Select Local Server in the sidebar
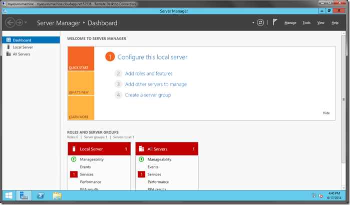The height and width of the screenshot is (205, 350). [31, 47]
